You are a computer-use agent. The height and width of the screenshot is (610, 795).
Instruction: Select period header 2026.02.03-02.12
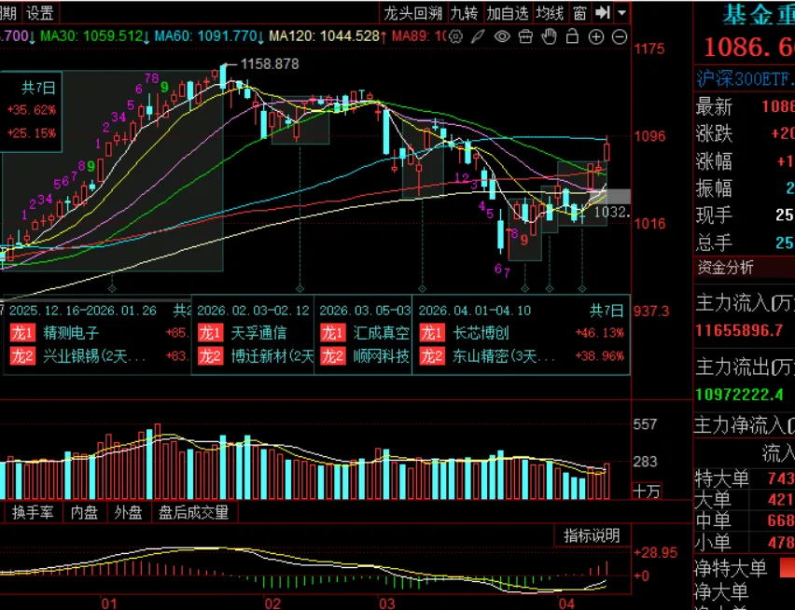pos(253,311)
